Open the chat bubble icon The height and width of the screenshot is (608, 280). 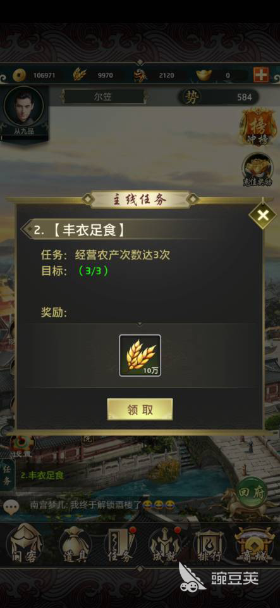[x=11, y=506]
